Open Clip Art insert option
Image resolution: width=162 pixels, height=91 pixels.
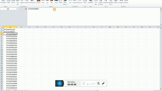(18, 3)
